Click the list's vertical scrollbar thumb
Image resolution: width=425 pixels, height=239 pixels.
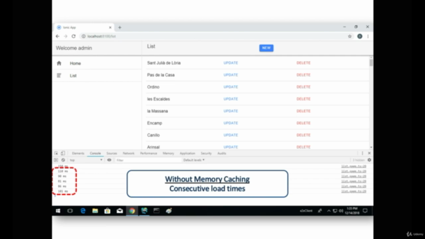point(371,62)
